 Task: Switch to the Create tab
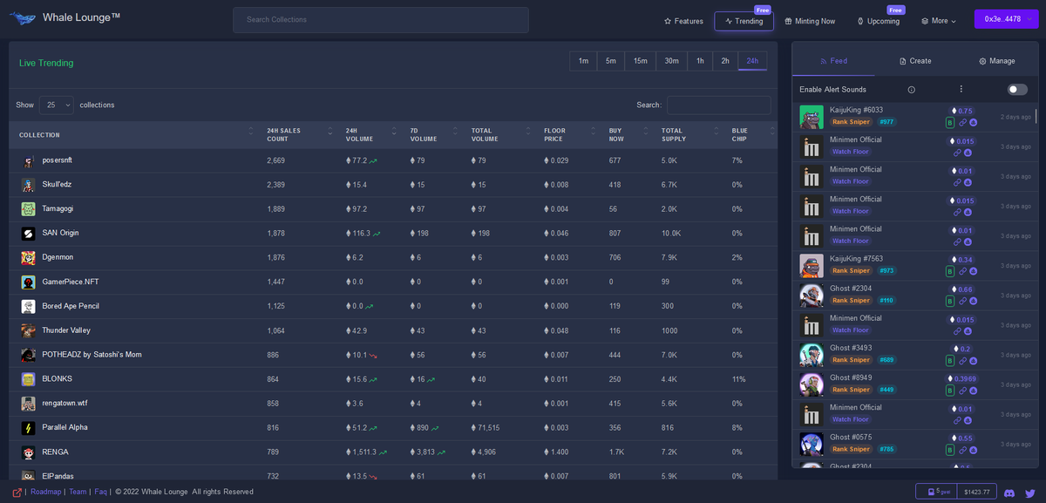coord(914,61)
